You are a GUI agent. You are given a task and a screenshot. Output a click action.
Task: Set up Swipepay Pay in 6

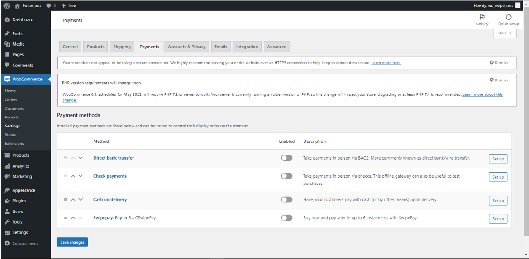tap(498, 219)
